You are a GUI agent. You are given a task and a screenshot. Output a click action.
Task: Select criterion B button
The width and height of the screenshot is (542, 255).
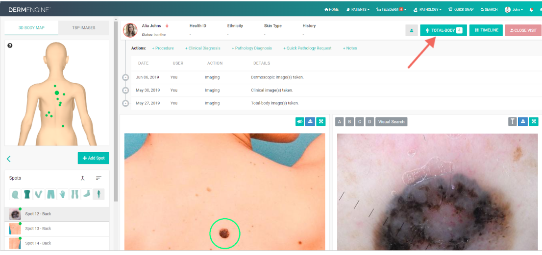tap(349, 121)
